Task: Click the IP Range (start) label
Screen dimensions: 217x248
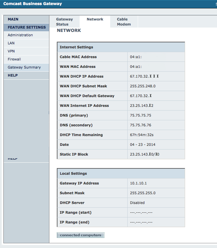Action: 76,213
